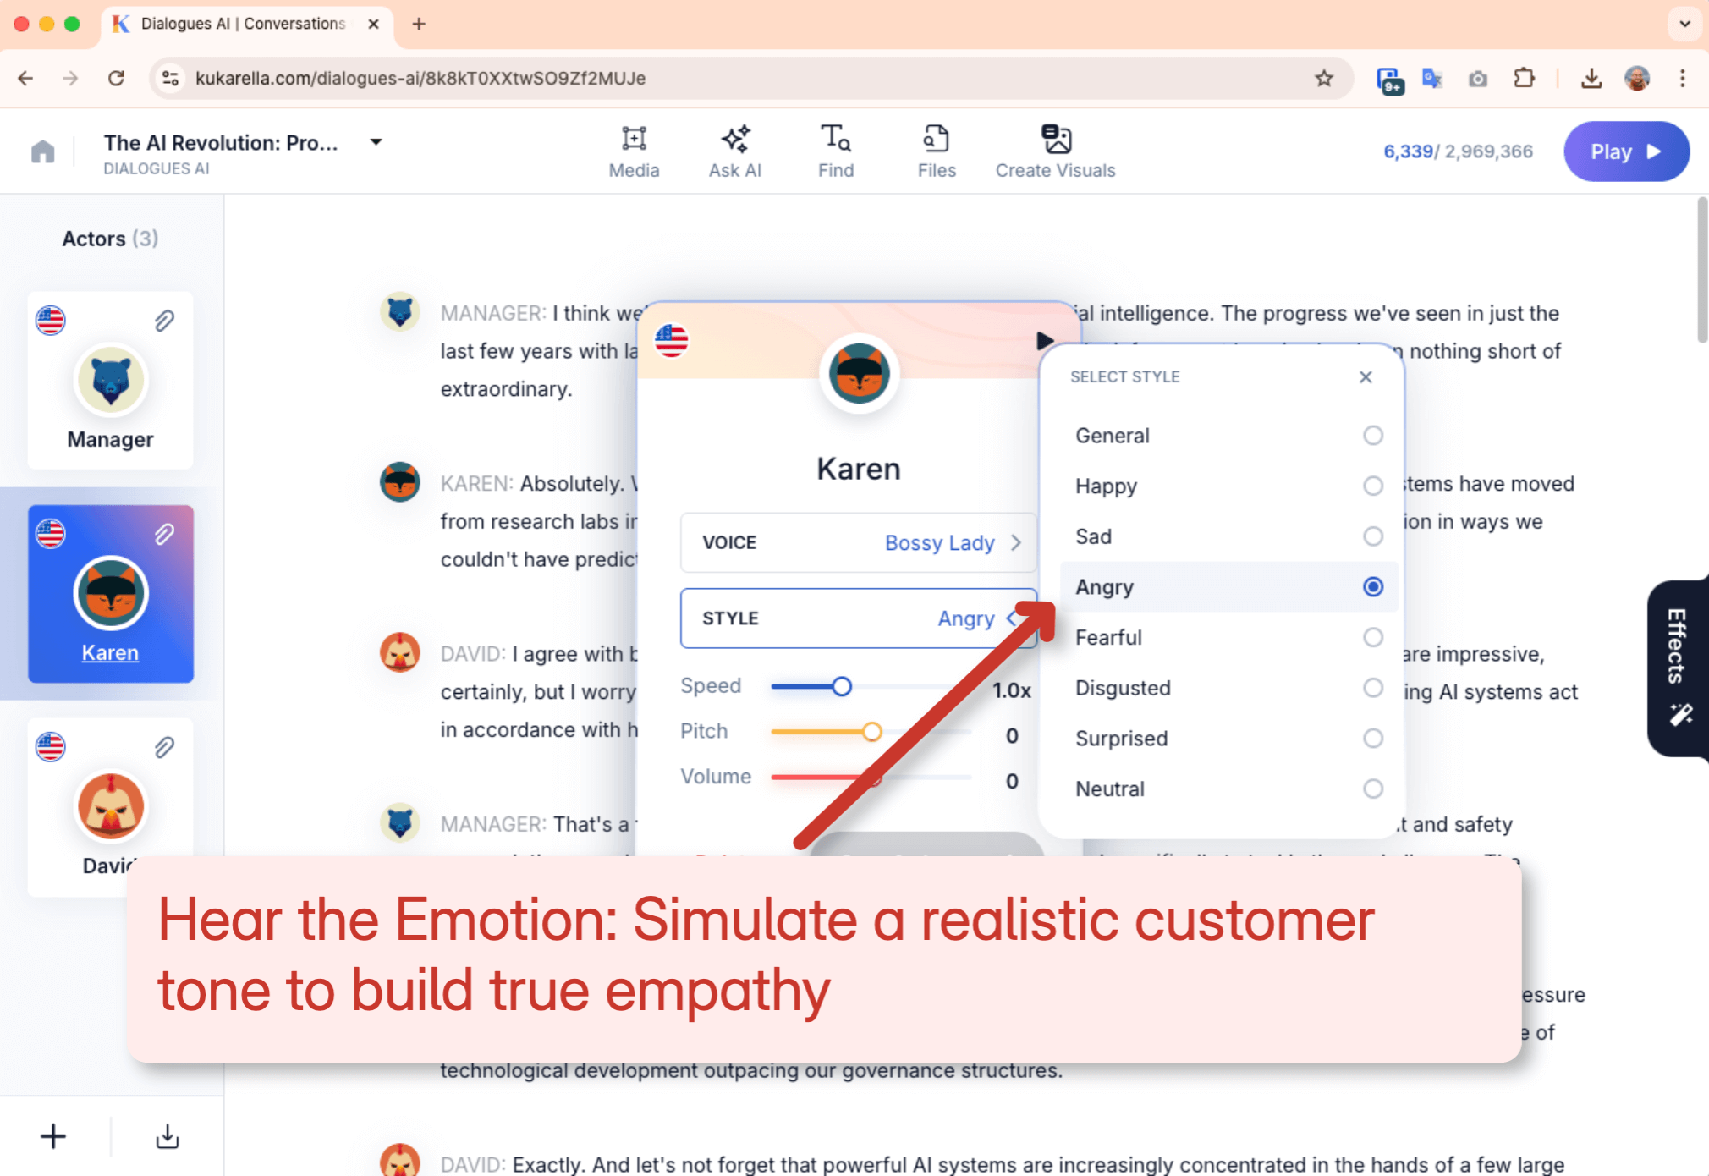Open the VOICE Bossy Lady selector

click(x=859, y=542)
